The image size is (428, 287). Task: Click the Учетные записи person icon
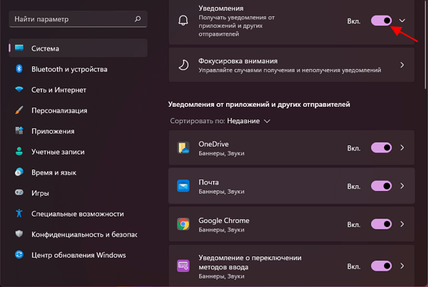(19, 151)
